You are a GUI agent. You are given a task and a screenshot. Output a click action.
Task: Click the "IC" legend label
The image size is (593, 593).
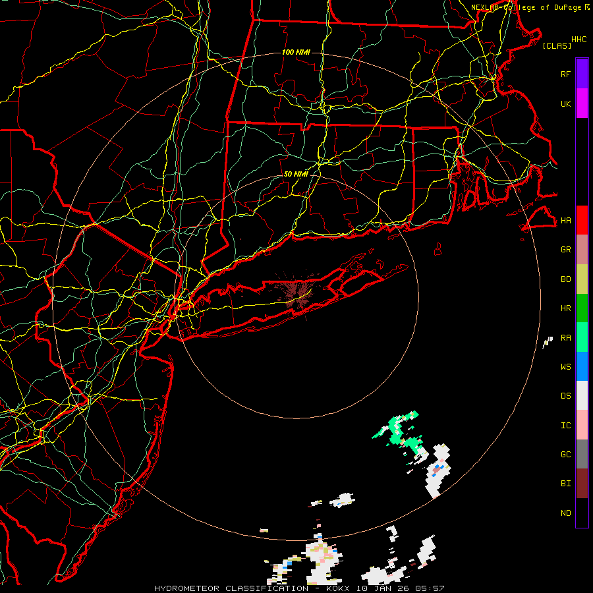[x=565, y=426]
